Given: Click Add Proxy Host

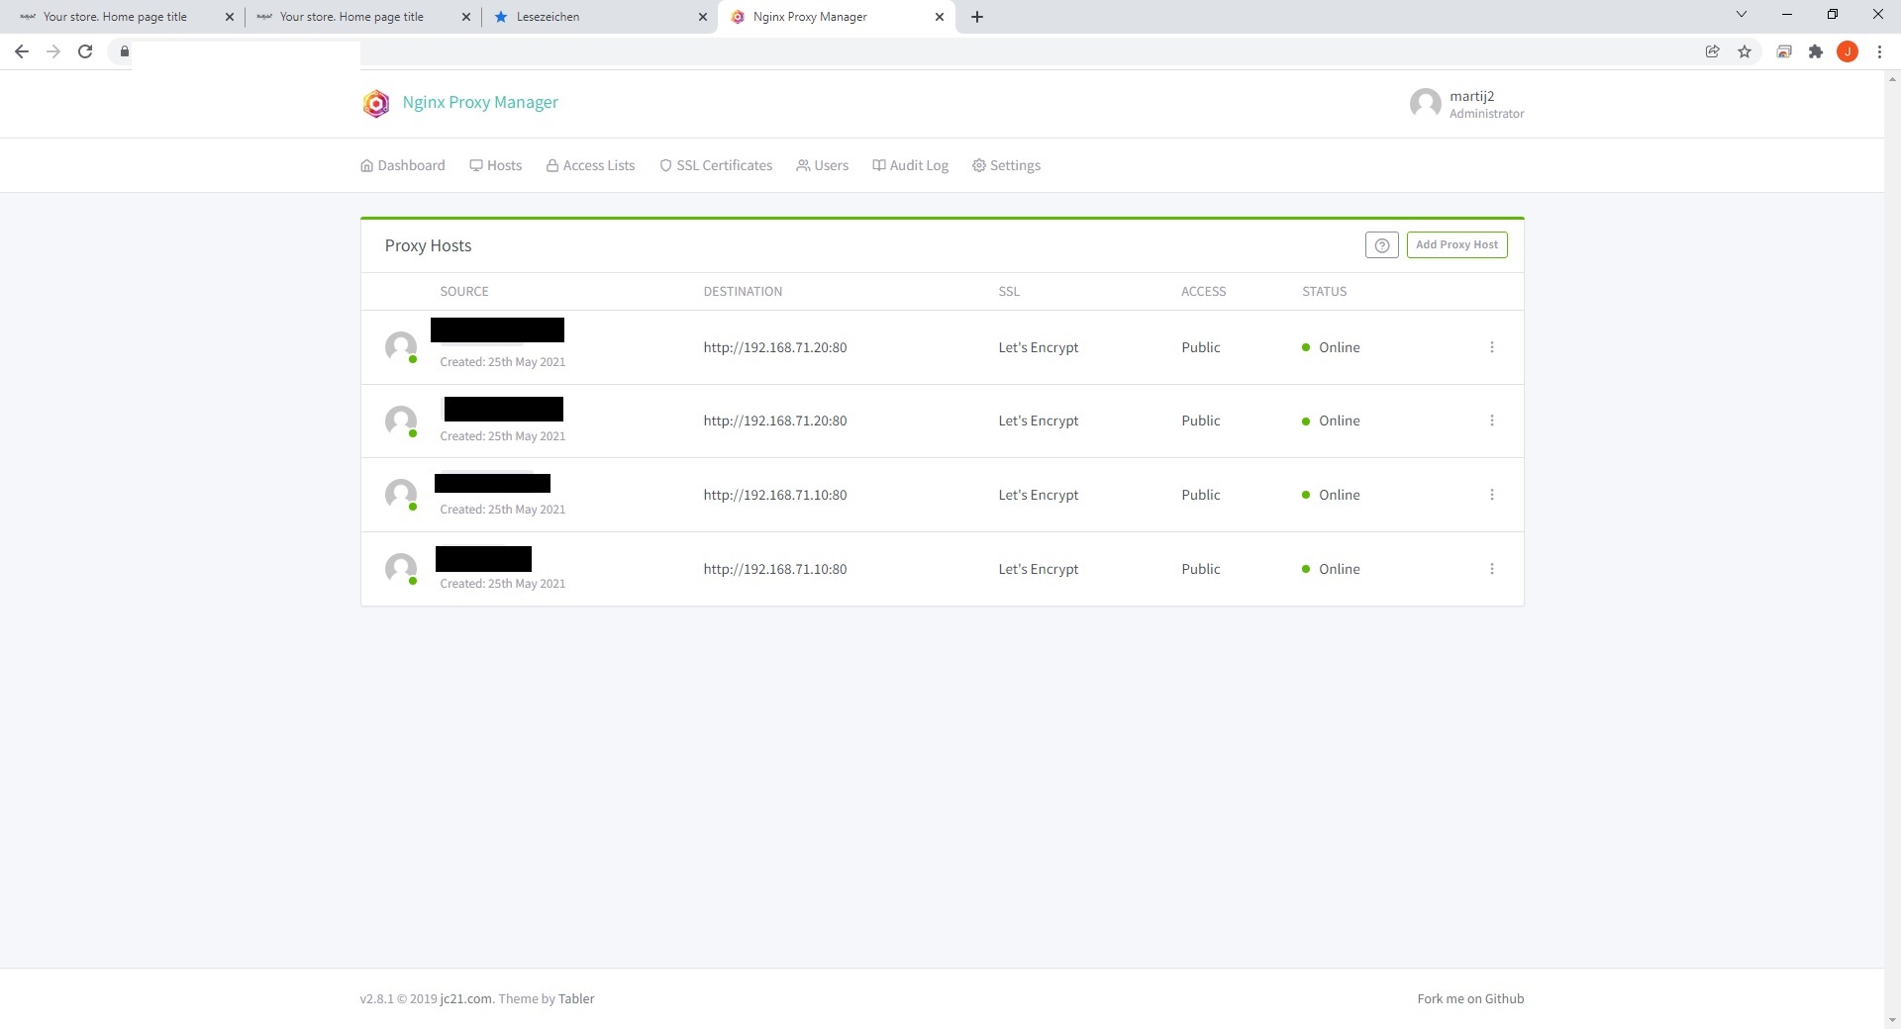Looking at the screenshot, I should pyautogui.click(x=1456, y=244).
